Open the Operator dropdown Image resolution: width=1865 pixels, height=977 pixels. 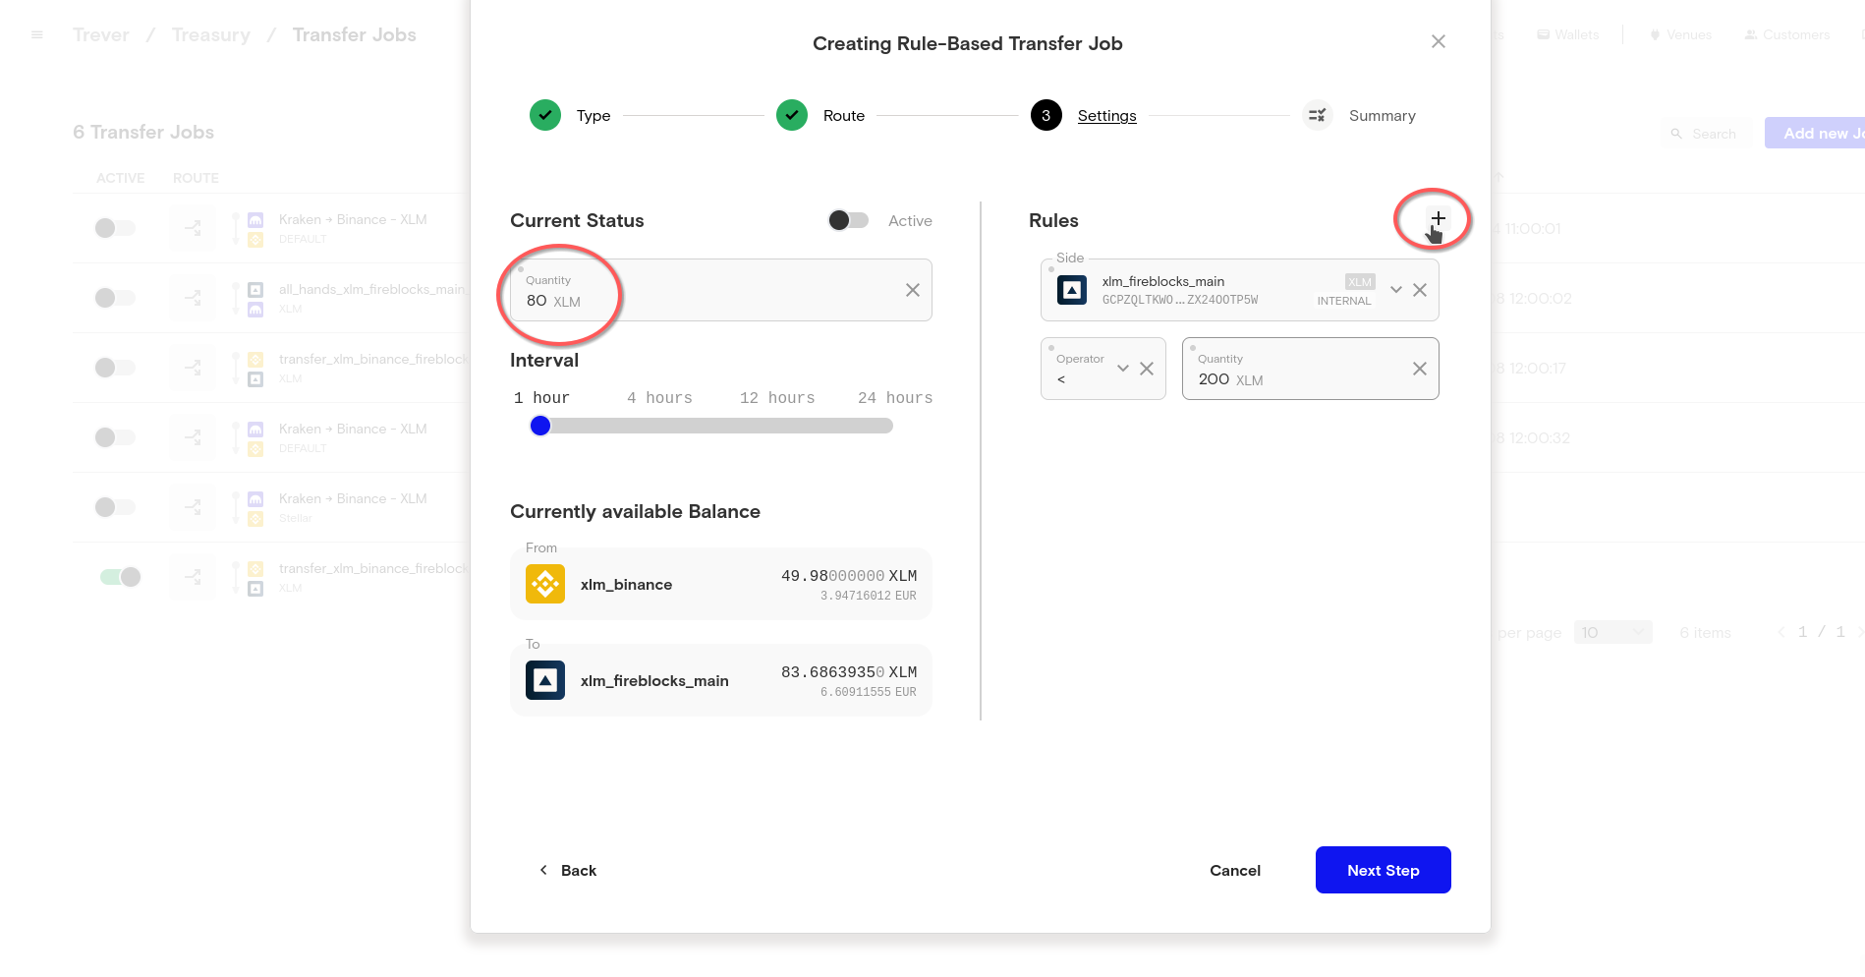point(1122,369)
